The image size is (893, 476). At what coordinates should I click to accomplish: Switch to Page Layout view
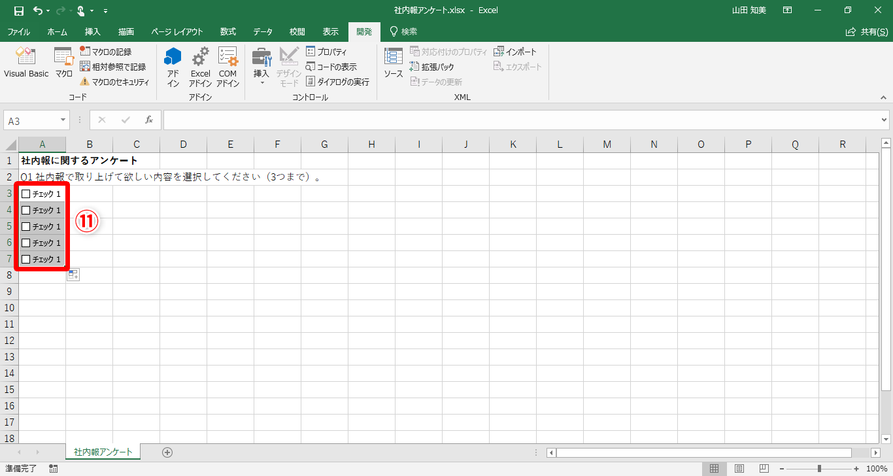(x=739, y=468)
